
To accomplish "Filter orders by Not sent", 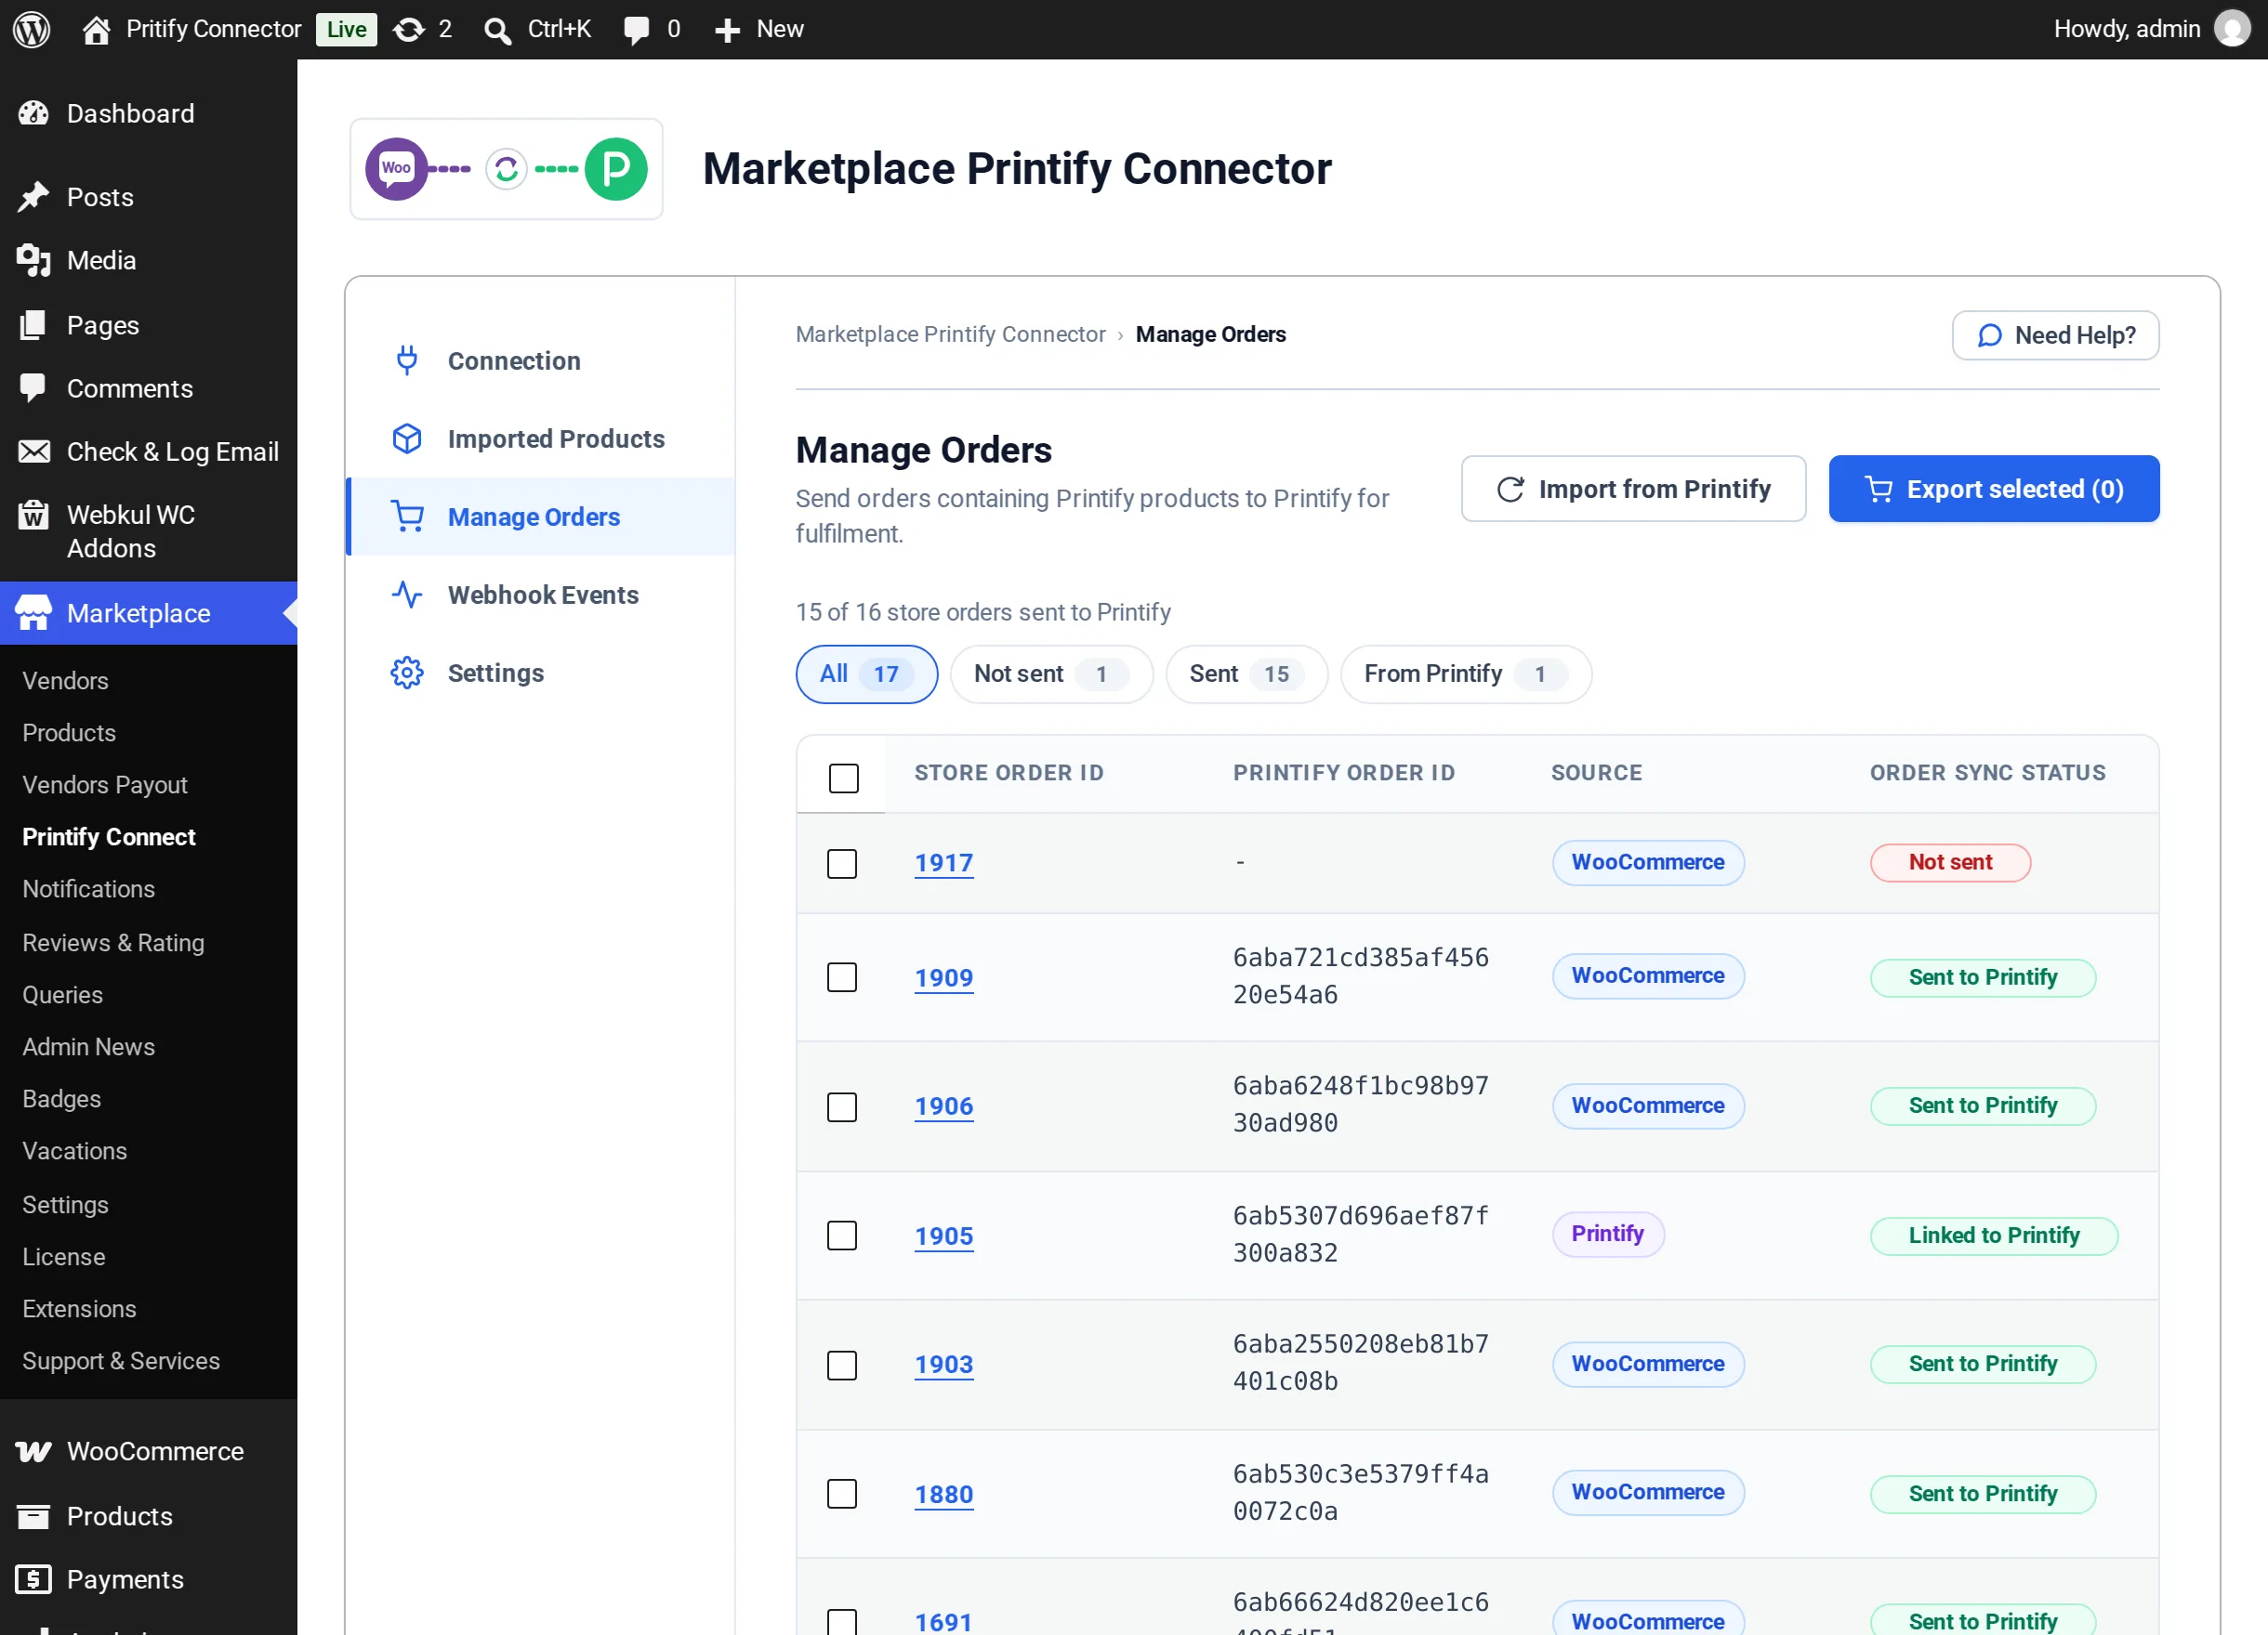I will 1051,674.
